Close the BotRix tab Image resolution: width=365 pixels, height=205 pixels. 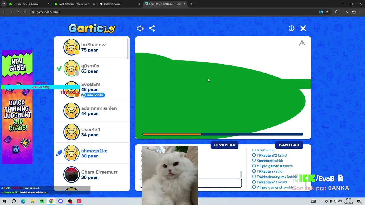[139, 4]
